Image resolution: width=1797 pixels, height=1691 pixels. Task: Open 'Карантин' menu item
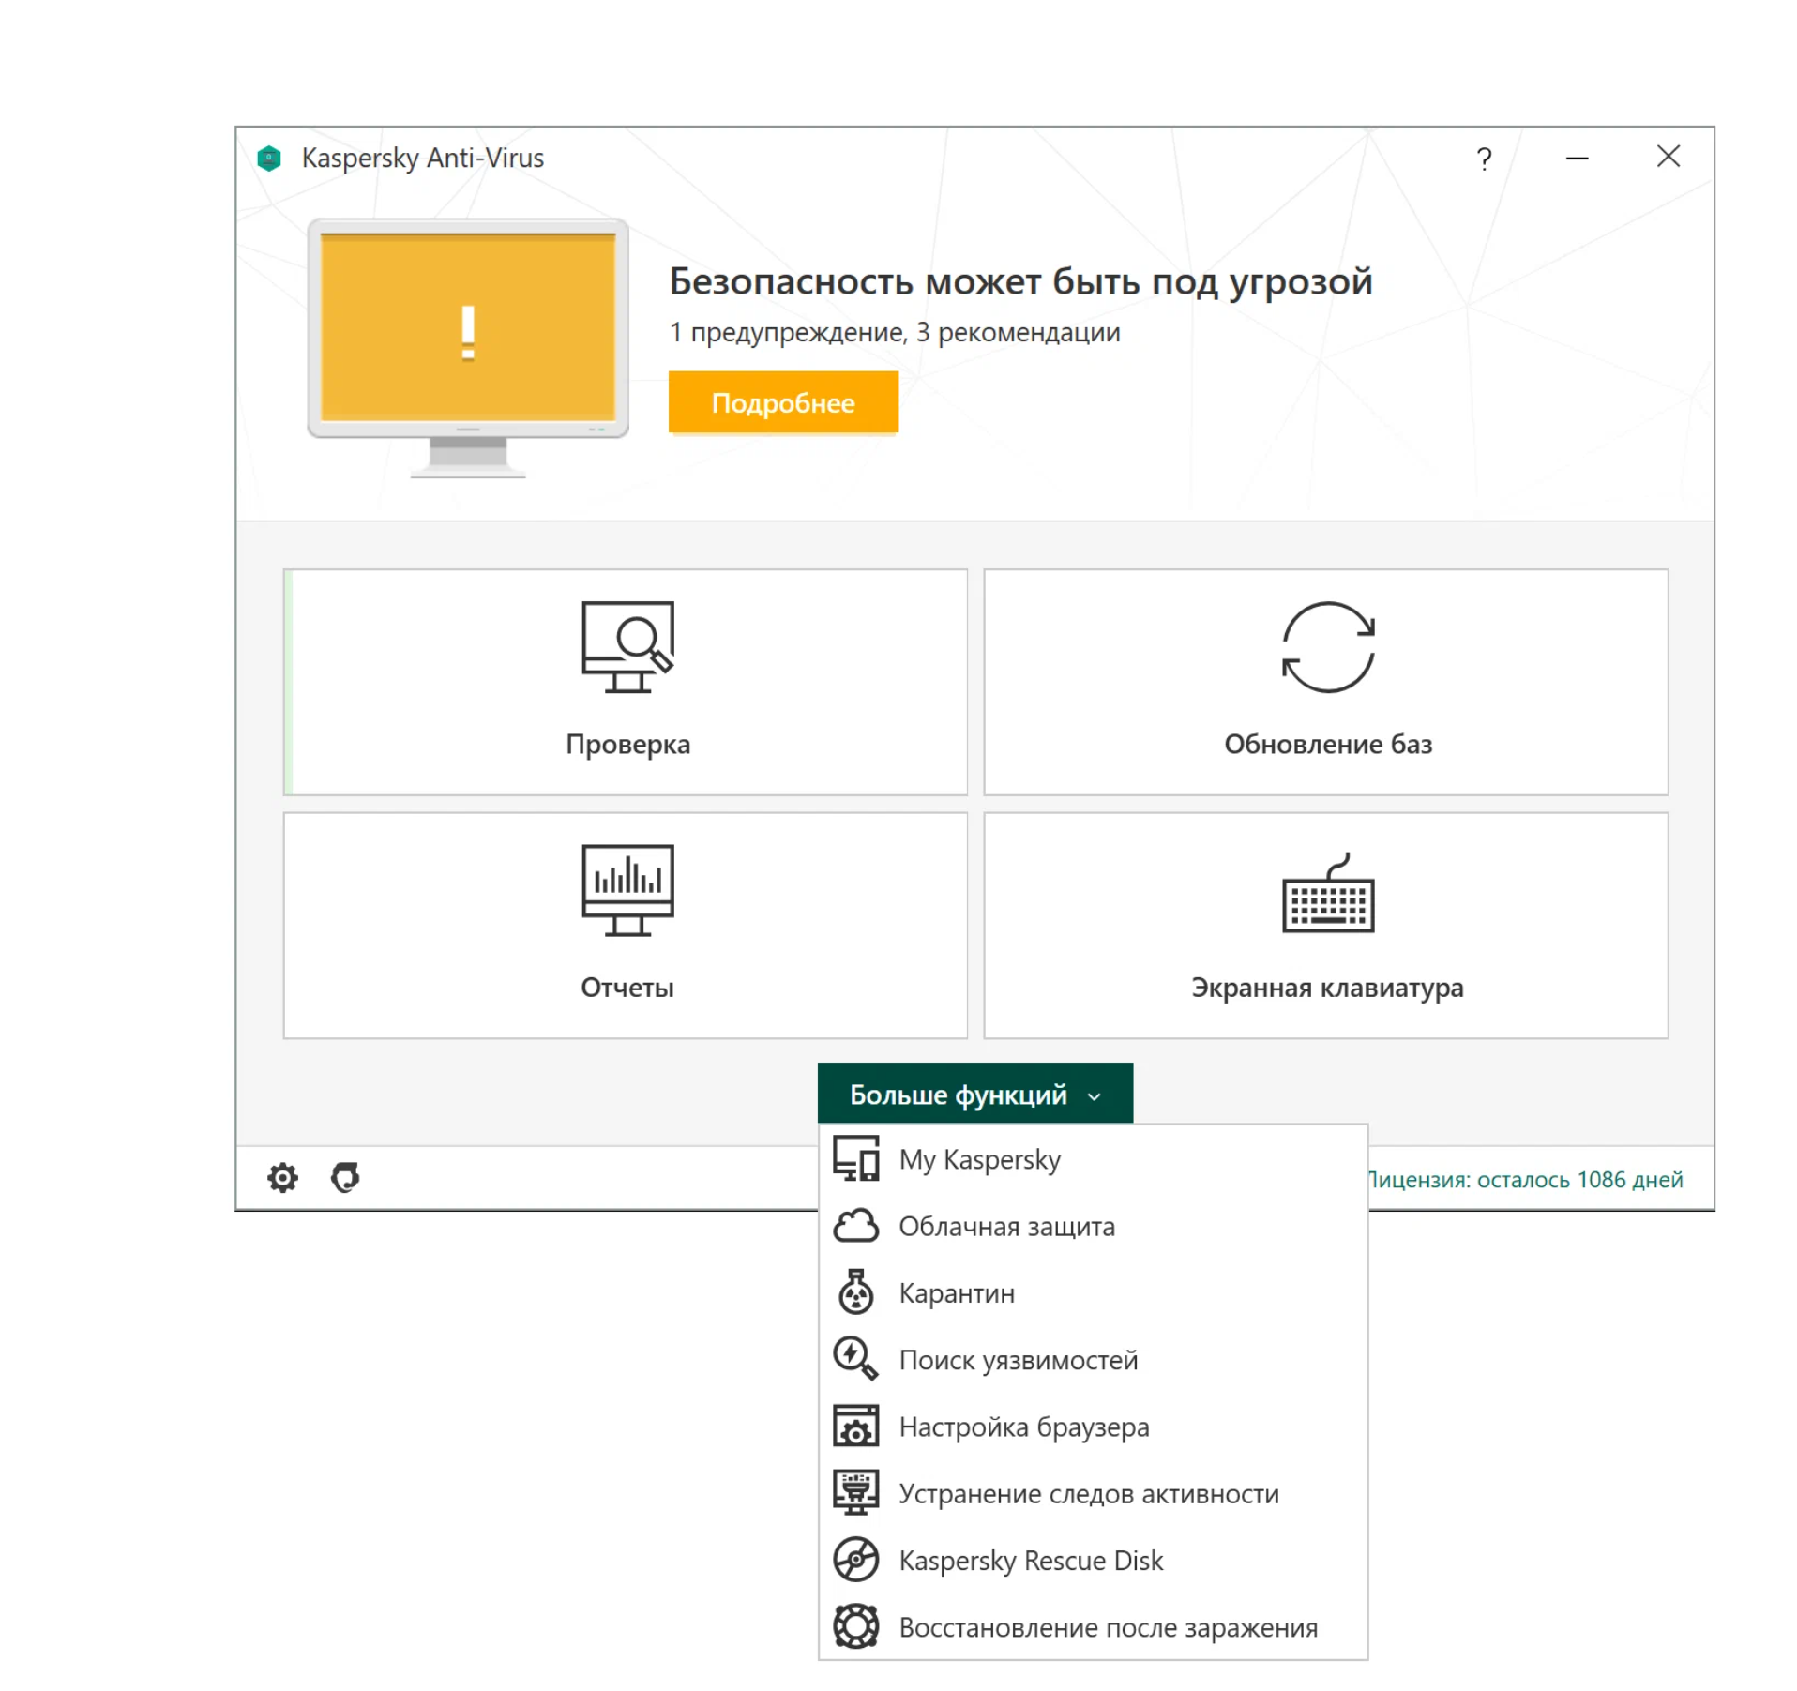[x=1093, y=1291]
